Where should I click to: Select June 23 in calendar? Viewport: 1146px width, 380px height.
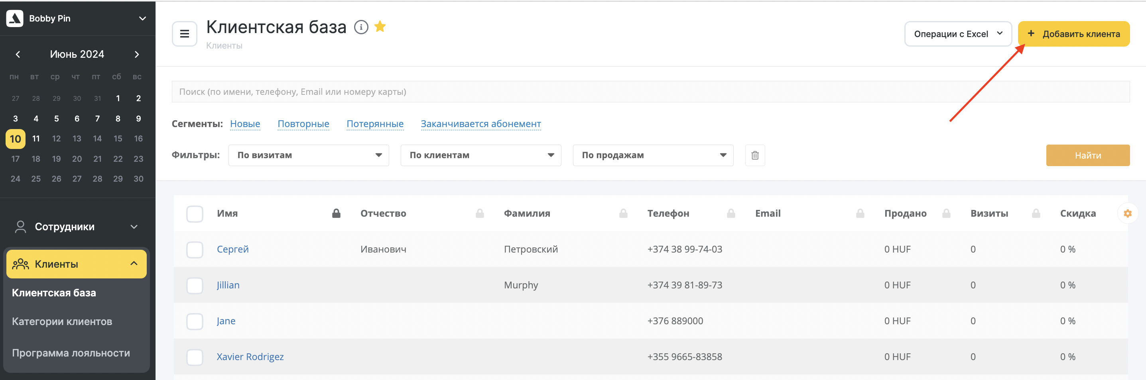138,159
